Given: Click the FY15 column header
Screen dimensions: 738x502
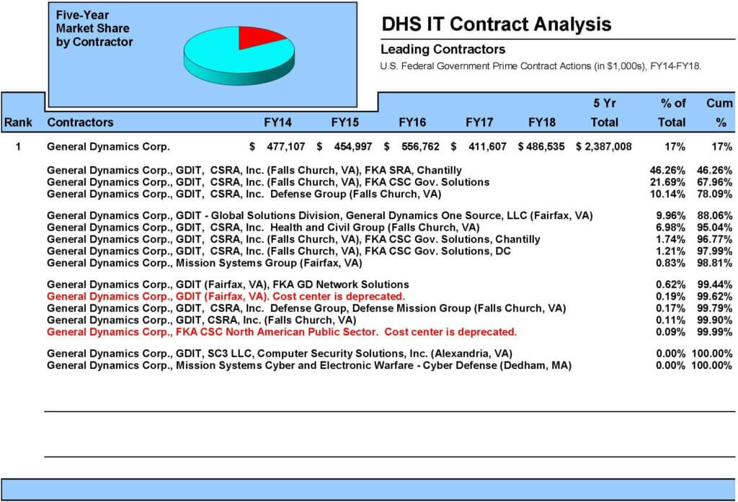Looking at the screenshot, I should [x=345, y=122].
